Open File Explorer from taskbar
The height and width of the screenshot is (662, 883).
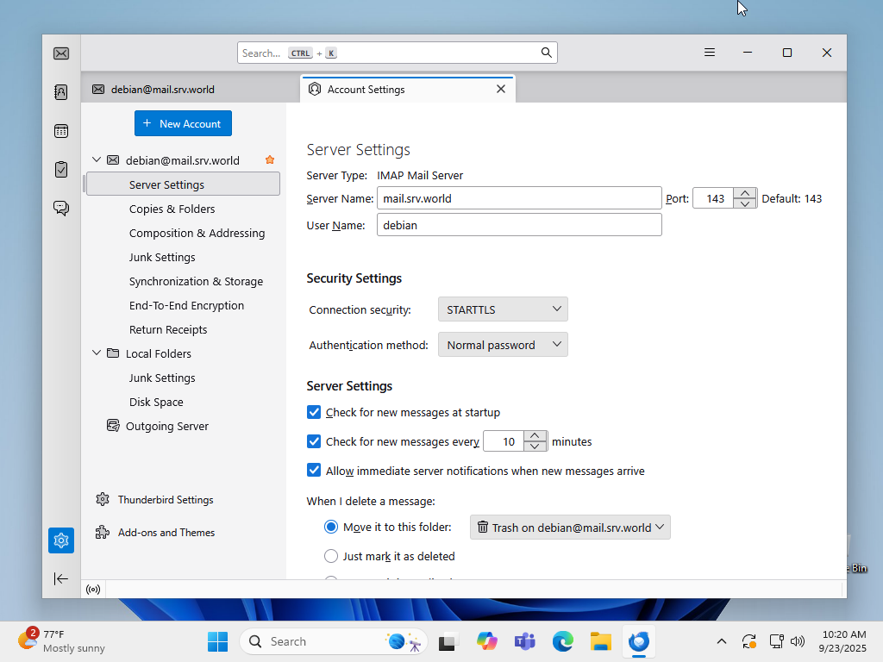click(x=601, y=641)
